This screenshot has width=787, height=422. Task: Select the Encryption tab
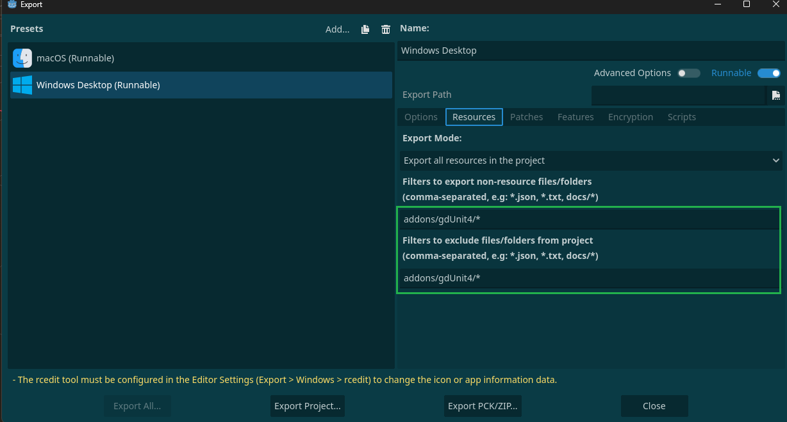tap(631, 117)
